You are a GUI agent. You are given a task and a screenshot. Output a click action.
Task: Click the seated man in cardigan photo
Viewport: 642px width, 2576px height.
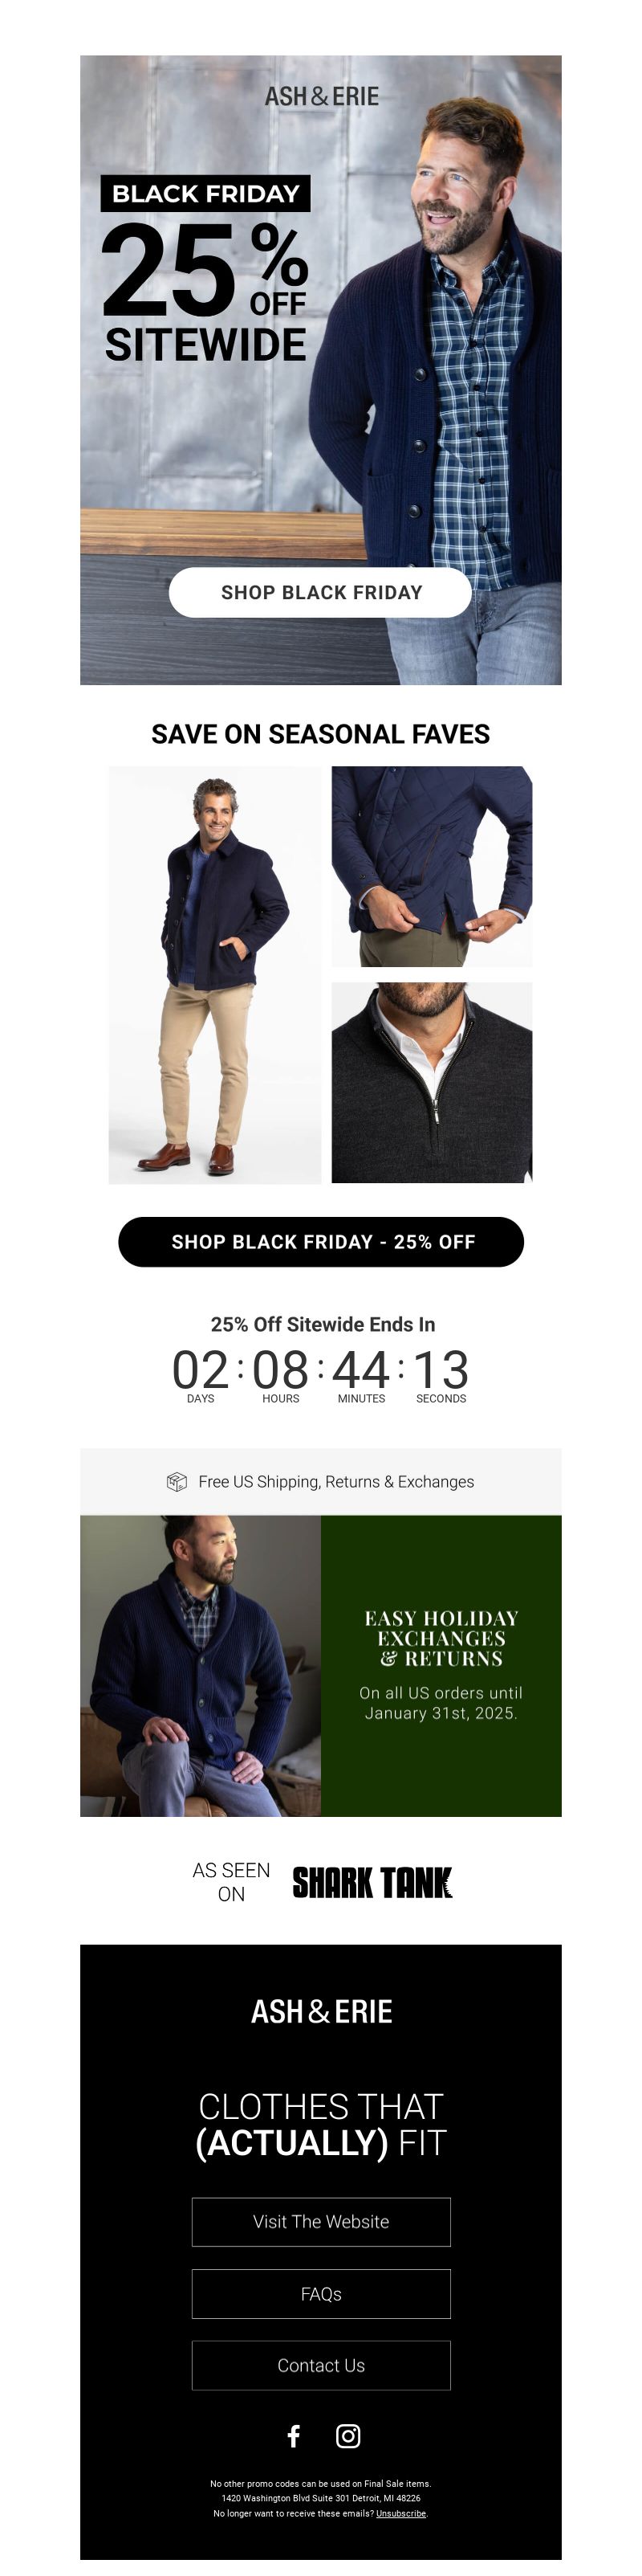tap(201, 1666)
